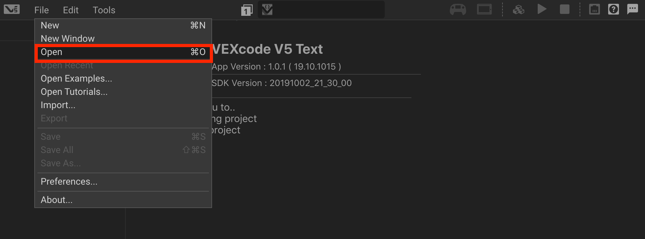This screenshot has height=239, width=645.
Task: Open Help with the question mark icon
Action: point(613,9)
